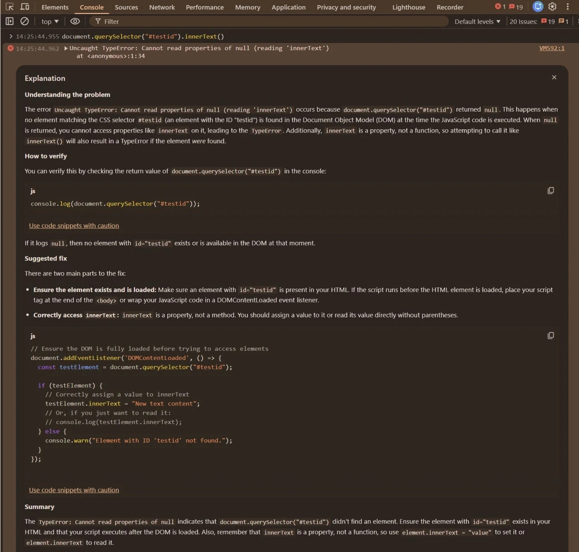This screenshot has width=579, height=552.
Task: Open the top frame context dropdown
Action: pyautogui.click(x=49, y=21)
